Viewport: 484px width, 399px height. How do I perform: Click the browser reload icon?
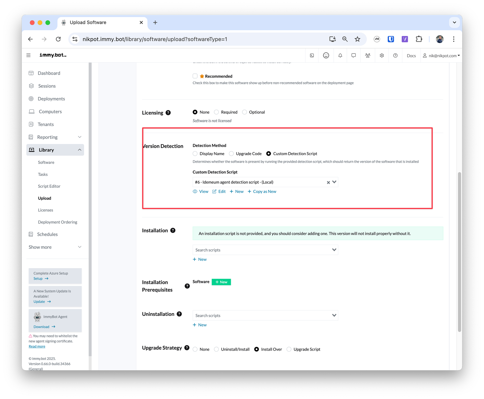(58, 39)
